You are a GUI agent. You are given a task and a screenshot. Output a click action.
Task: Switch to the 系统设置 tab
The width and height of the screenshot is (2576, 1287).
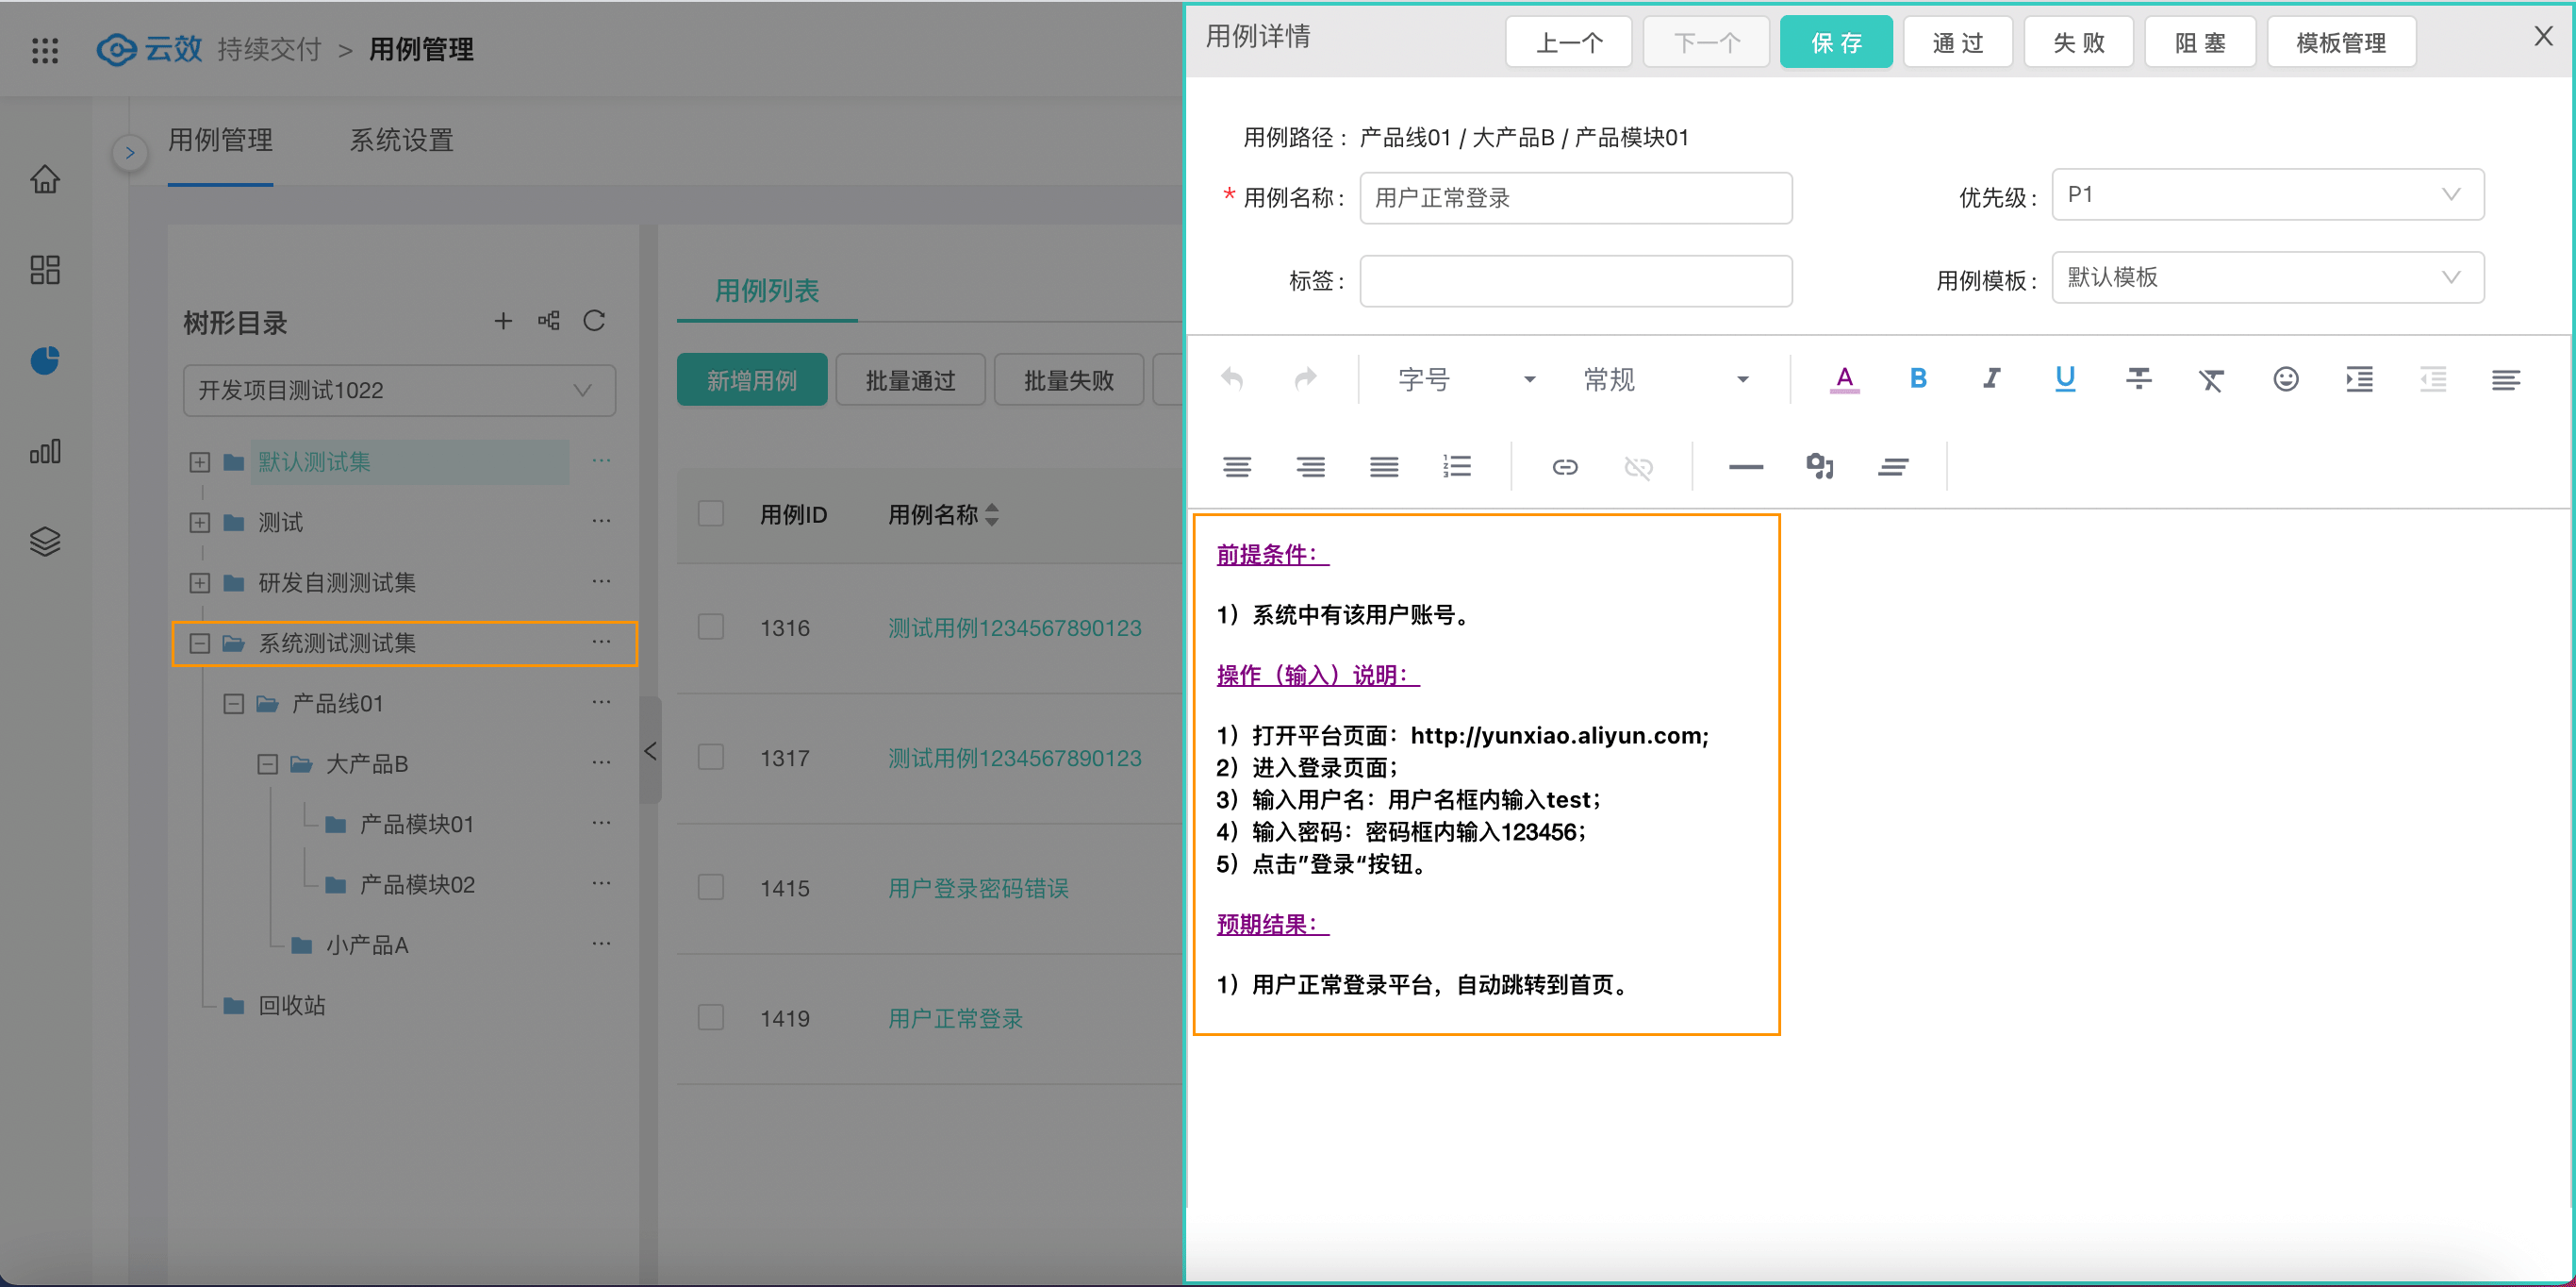tap(401, 142)
